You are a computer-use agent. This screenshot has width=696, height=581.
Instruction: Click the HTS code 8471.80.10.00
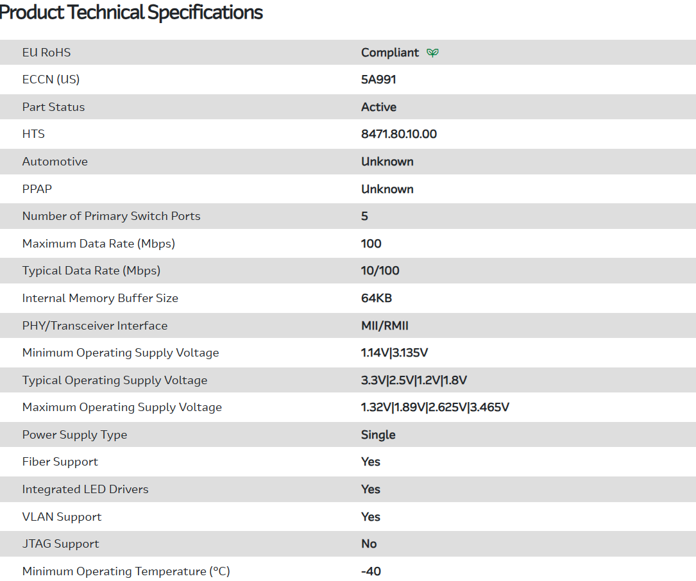point(399,134)
